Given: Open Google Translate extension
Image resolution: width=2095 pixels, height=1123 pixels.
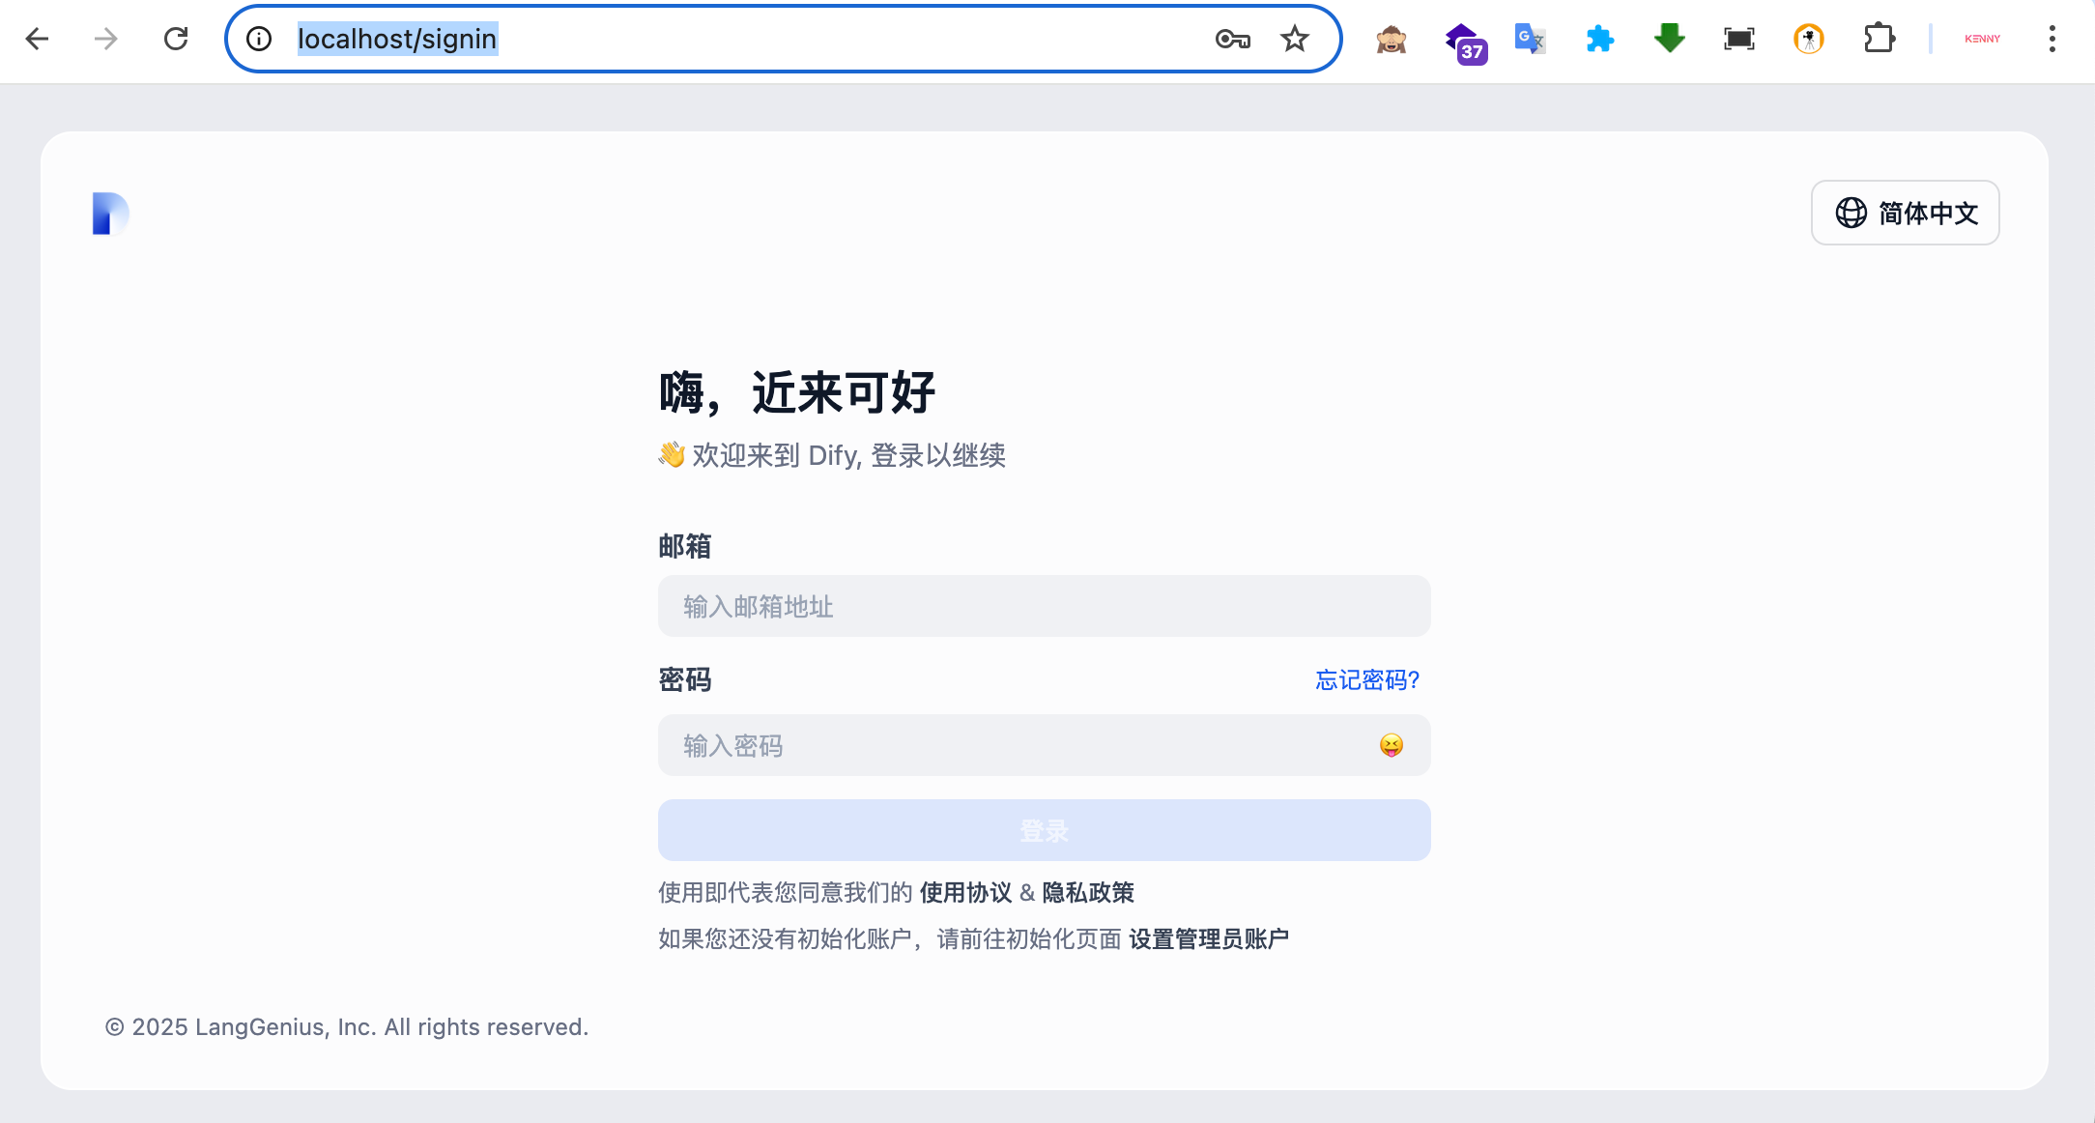Looking at the screenshot, I should 1531,39.
